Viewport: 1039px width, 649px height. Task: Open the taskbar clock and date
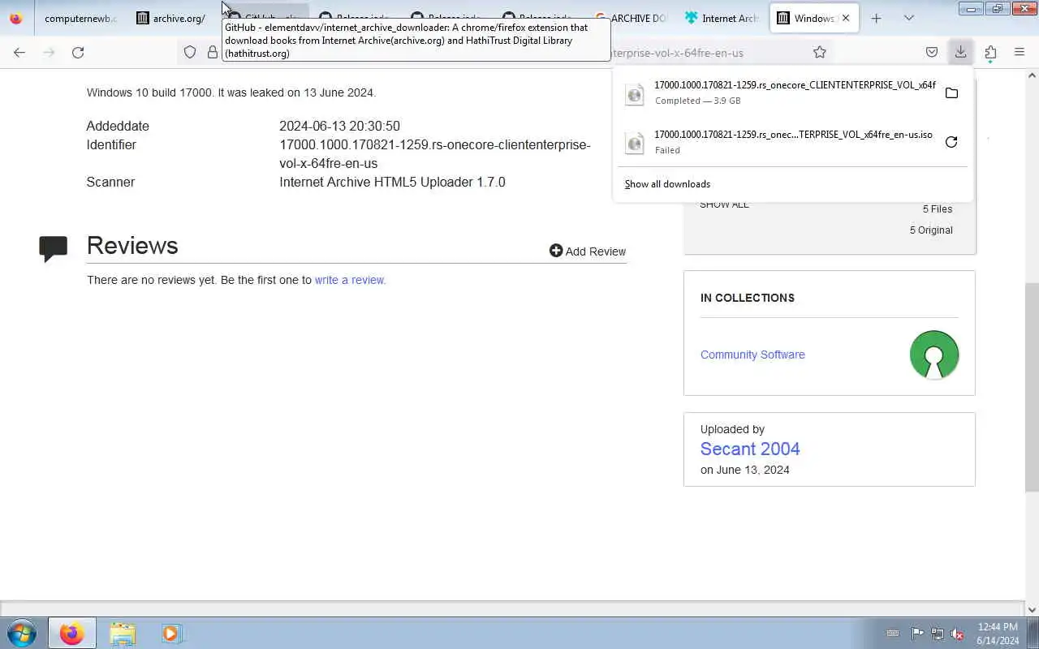998,634
